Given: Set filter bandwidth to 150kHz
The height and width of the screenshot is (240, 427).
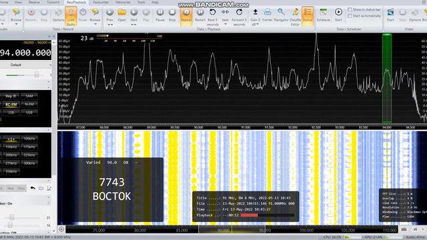Looking at the screenshot, I should click(x=11, y=147).
